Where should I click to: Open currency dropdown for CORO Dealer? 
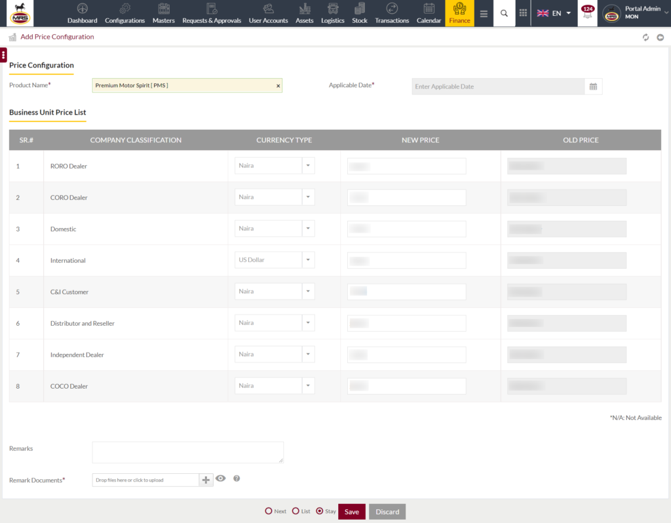(308, 197)
